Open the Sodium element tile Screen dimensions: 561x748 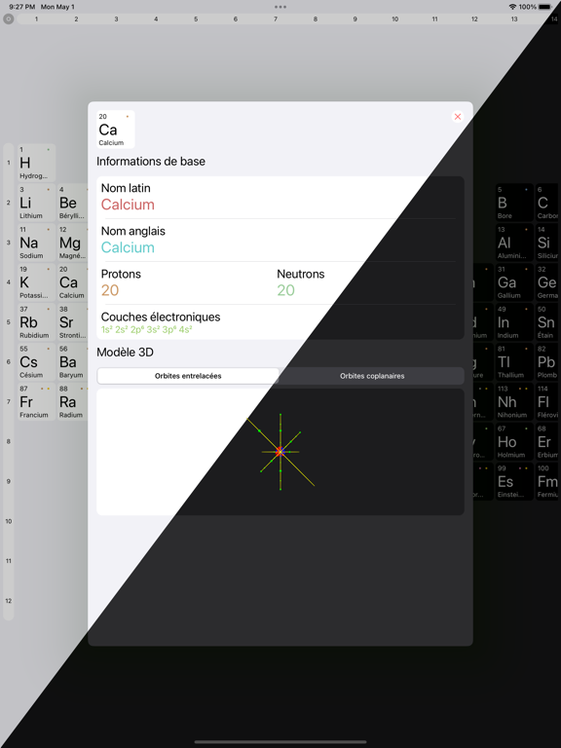coord(37,243)
